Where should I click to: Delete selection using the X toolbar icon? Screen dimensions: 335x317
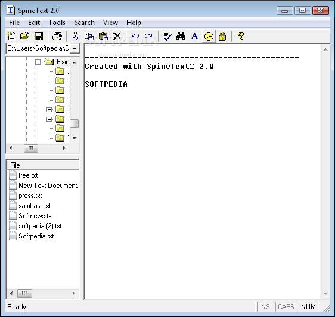point(117,36)
